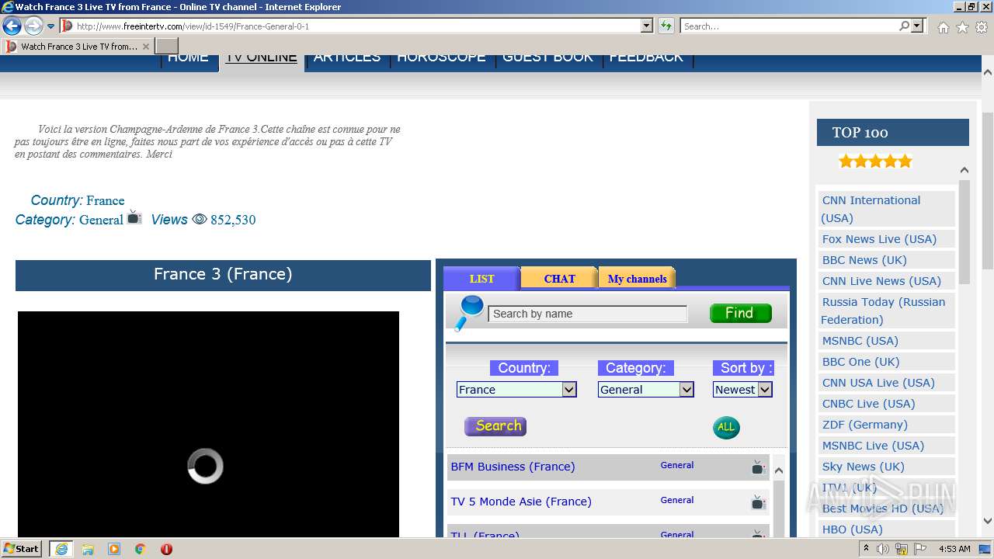Open BBC One (UK) link
The image size is (994, 559).
[x=860, y=362]
